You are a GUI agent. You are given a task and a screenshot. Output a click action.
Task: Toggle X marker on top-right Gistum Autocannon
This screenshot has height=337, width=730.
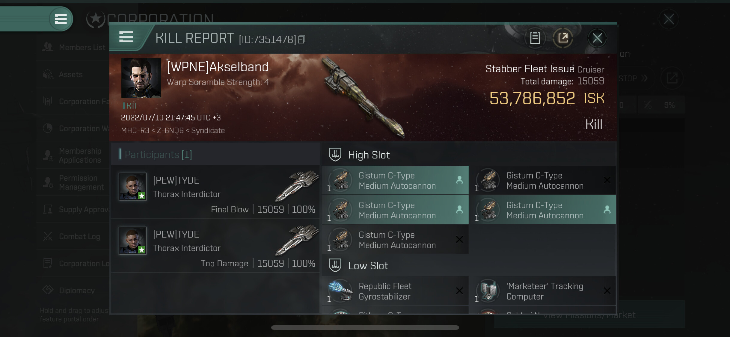607,180
